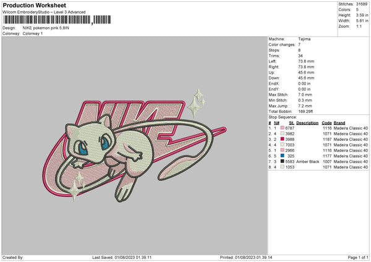Select the EndY value '0.00 in'

pyautogui.click(x=304, y=89)
